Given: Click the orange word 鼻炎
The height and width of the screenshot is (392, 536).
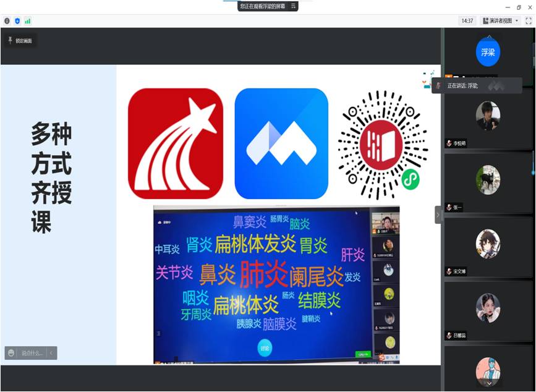Looking at the screenshot, I should pos(218,274).
